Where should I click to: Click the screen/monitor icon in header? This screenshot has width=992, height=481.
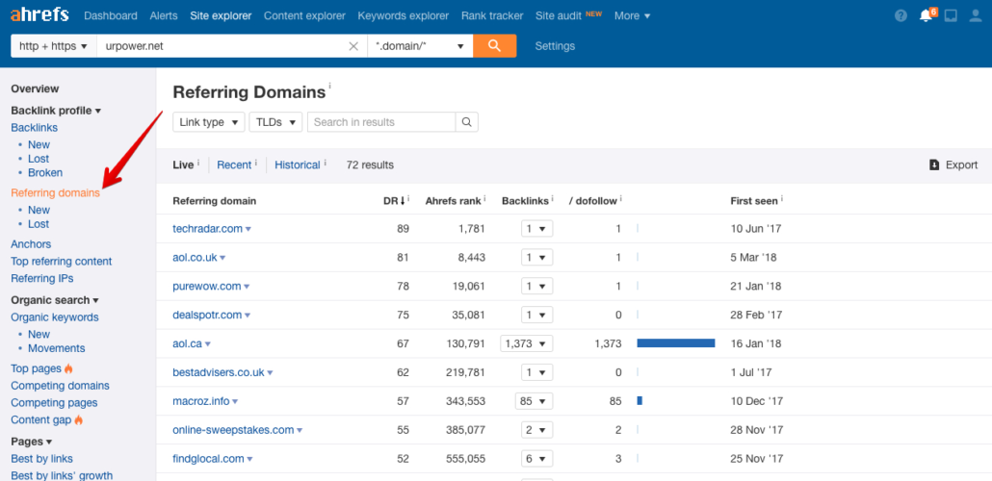951,15
